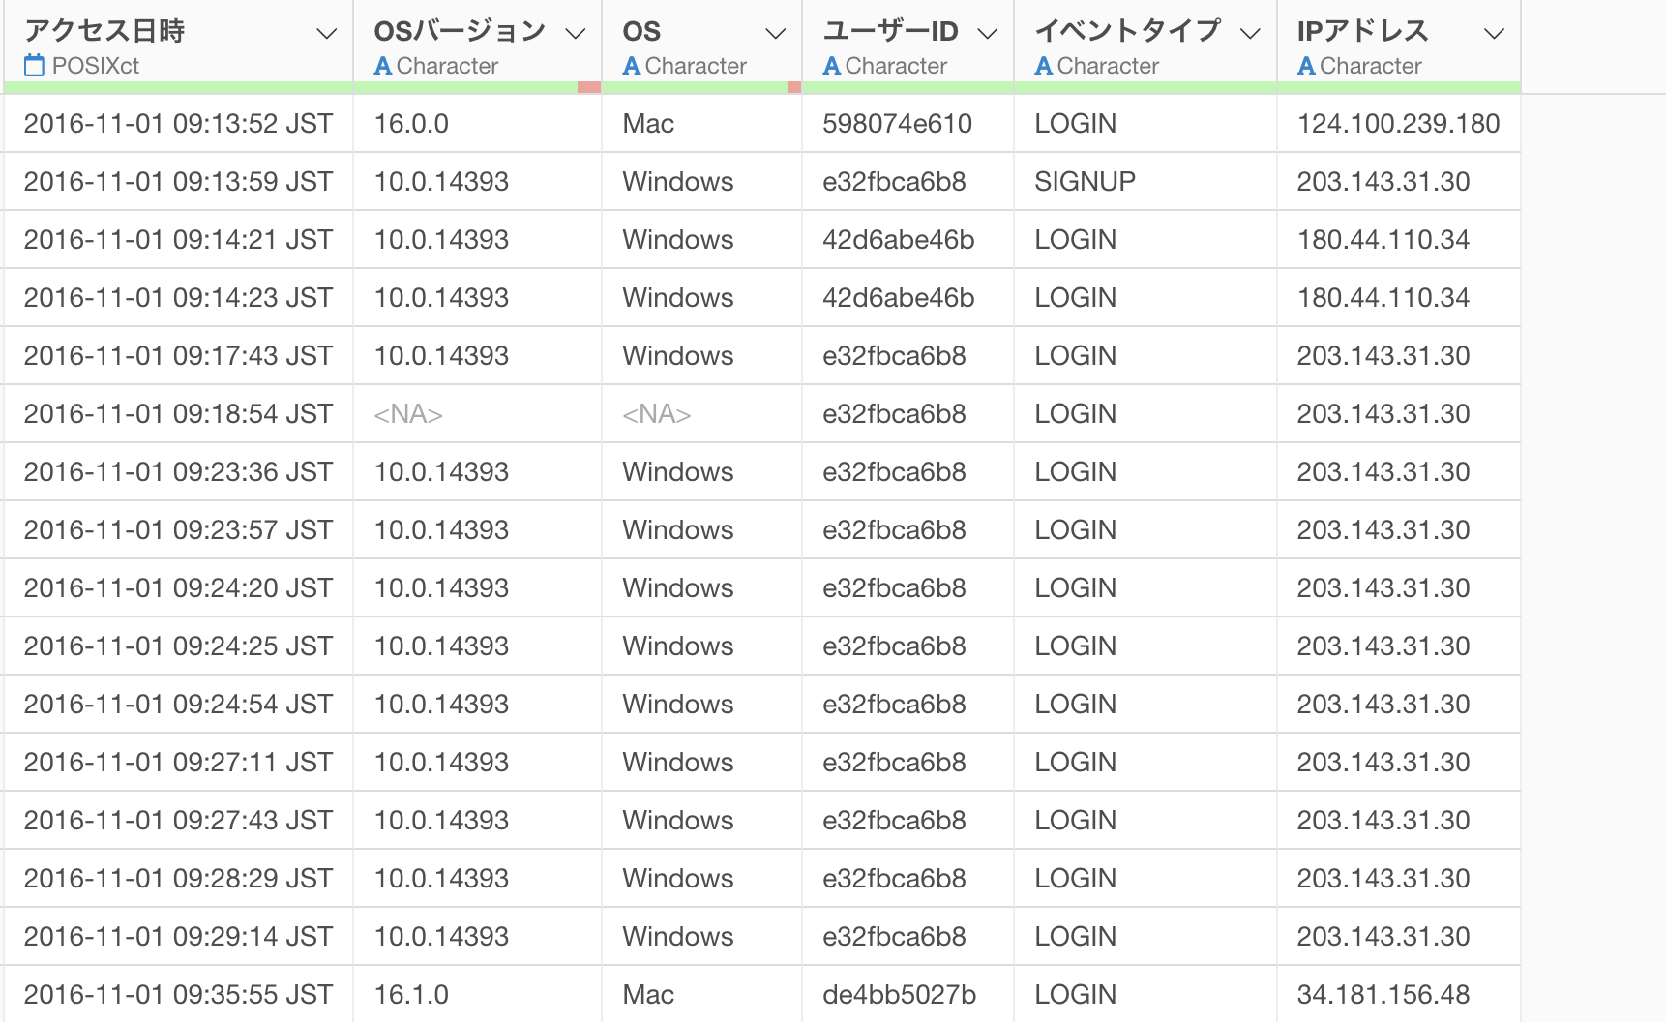Click the Mac cell in the 09:35:55 row
The height and width of the screenshot is (1022, 1666).
702,994
